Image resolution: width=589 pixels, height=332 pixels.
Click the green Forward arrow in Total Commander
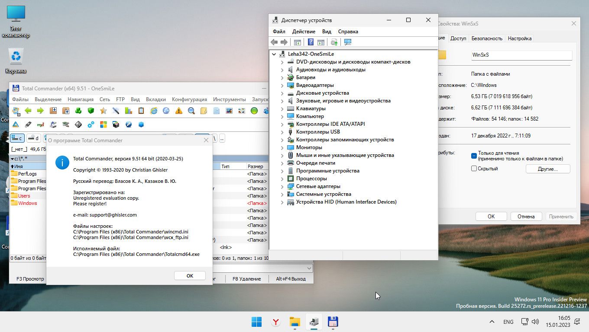click(x=40, y=111)
